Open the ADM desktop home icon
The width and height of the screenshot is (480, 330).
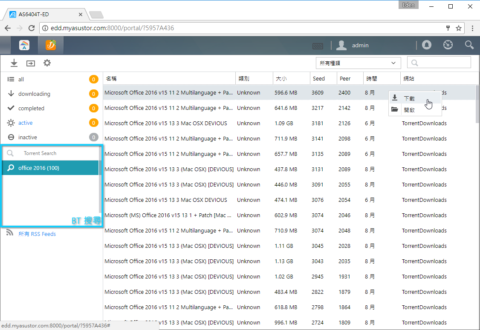coord(24,45)
